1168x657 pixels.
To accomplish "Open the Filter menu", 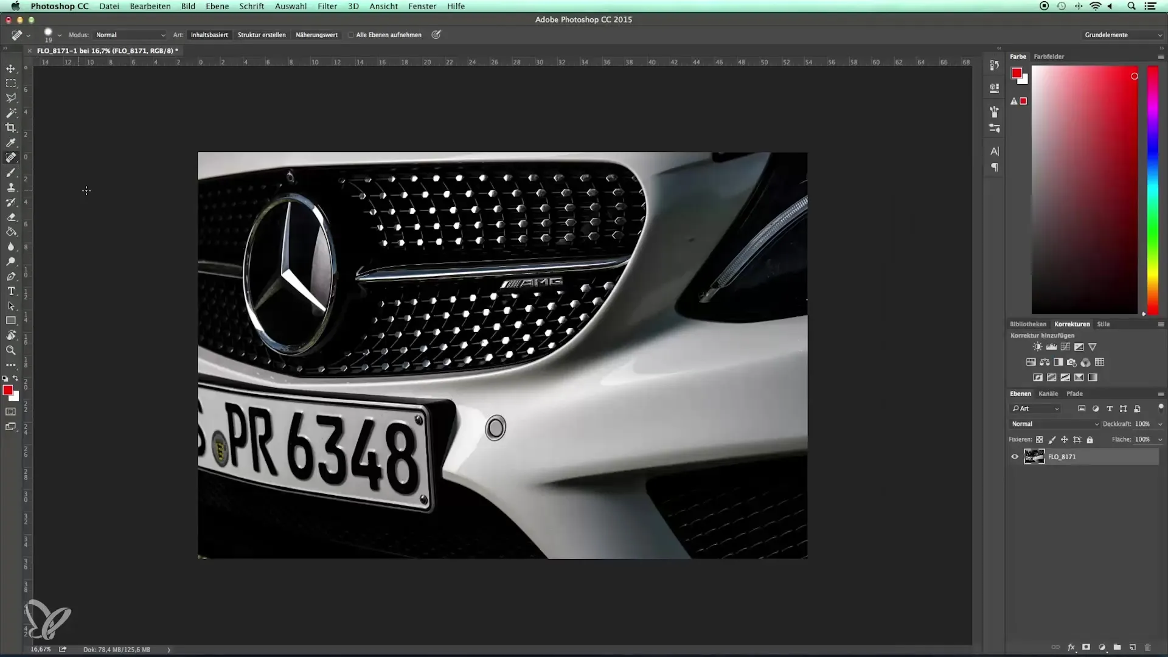I will tap(327, 6).
